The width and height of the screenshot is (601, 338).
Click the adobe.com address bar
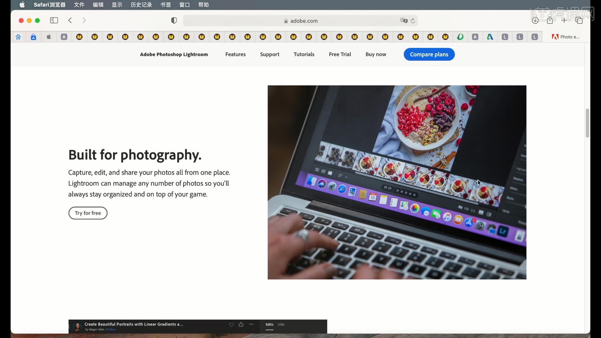[x=300, y=21]
